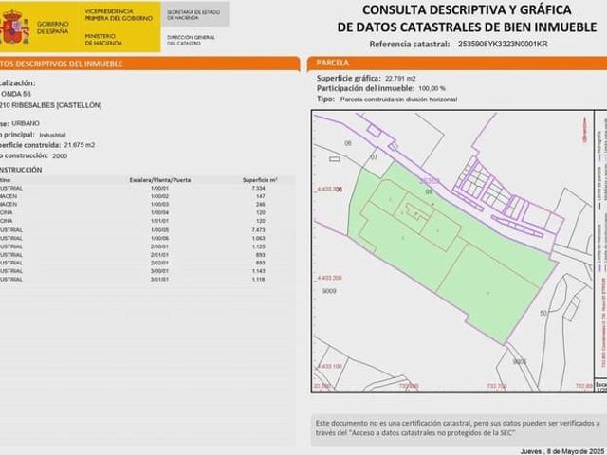The width and height of the screenshot is (607, 455).
Task: Click the surface value 7.473
Action: tap(258, 229)
